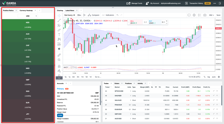The image size is (224, 124).
Task: Open Transaction History
Action: [194, 3]
